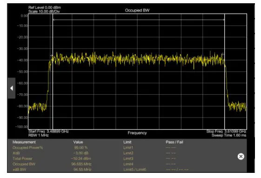This screenshot has height=178, width=261.
Task: Select the 94.55 MHz value
Action: tap(82, 170)
